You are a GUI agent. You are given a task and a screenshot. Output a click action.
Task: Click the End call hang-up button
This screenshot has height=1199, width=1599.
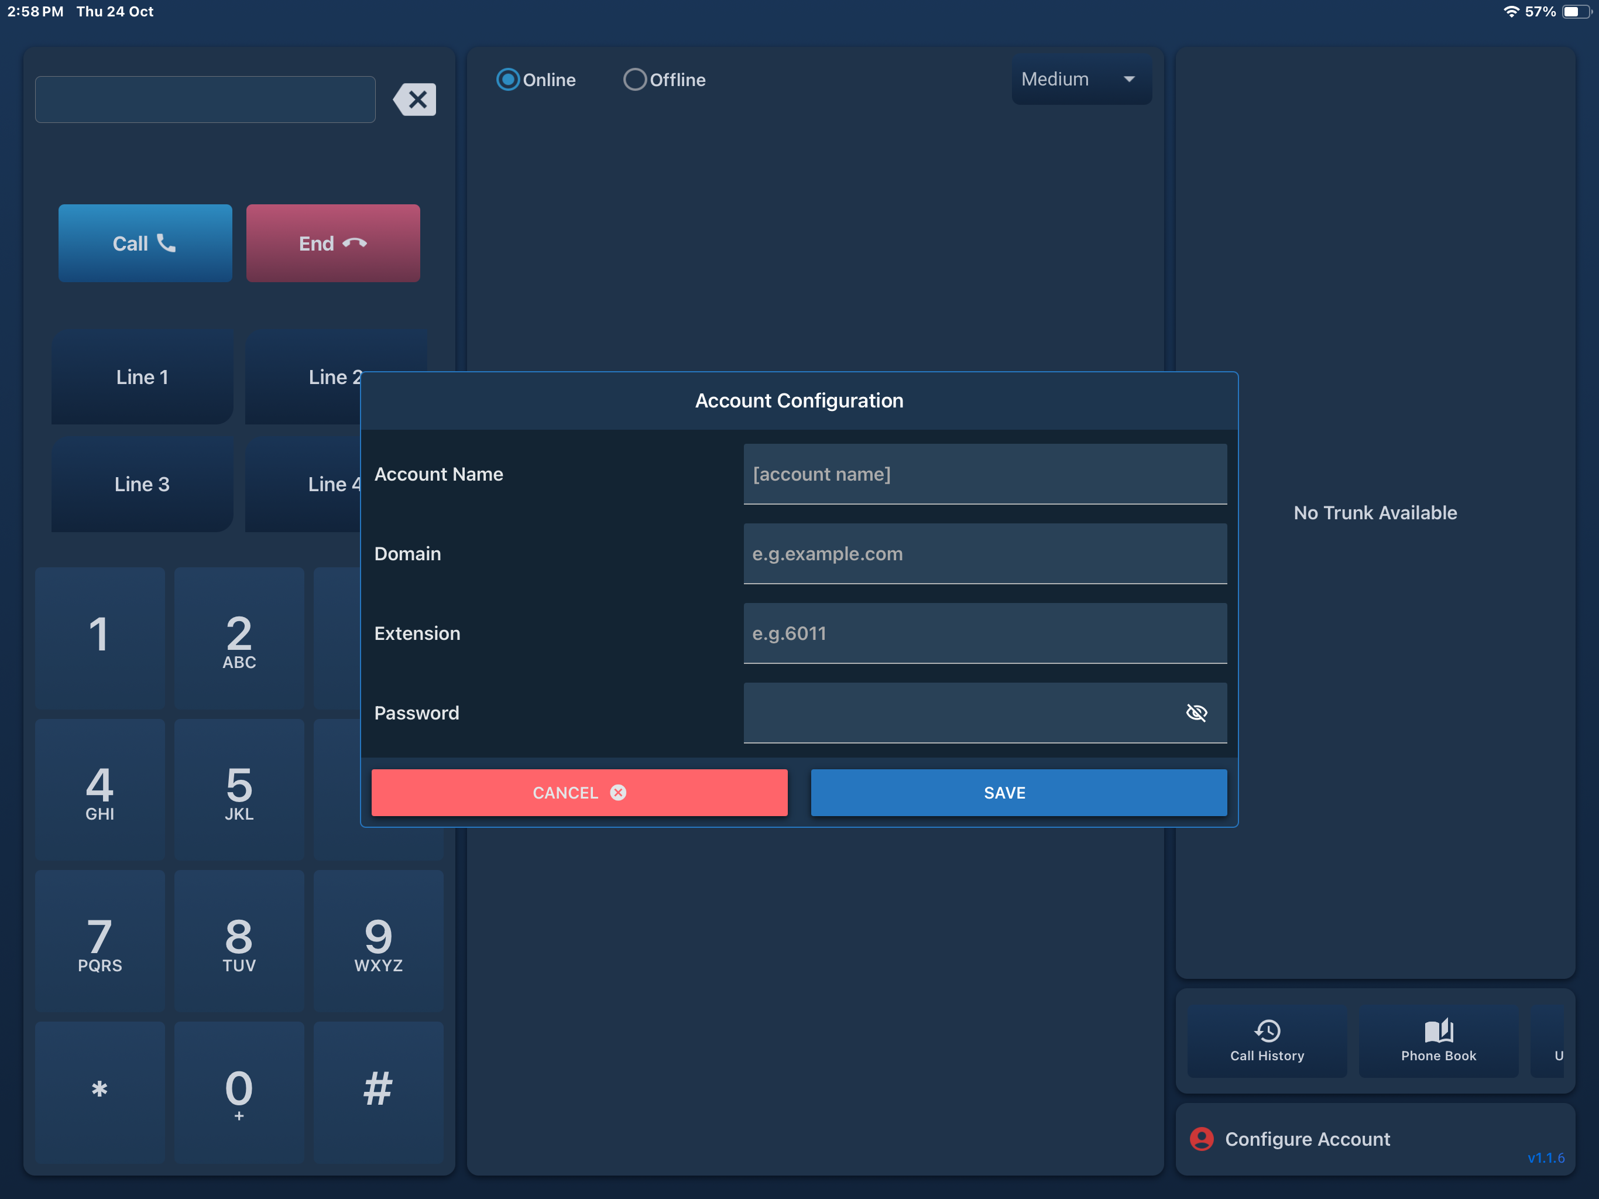click(333, 243)
